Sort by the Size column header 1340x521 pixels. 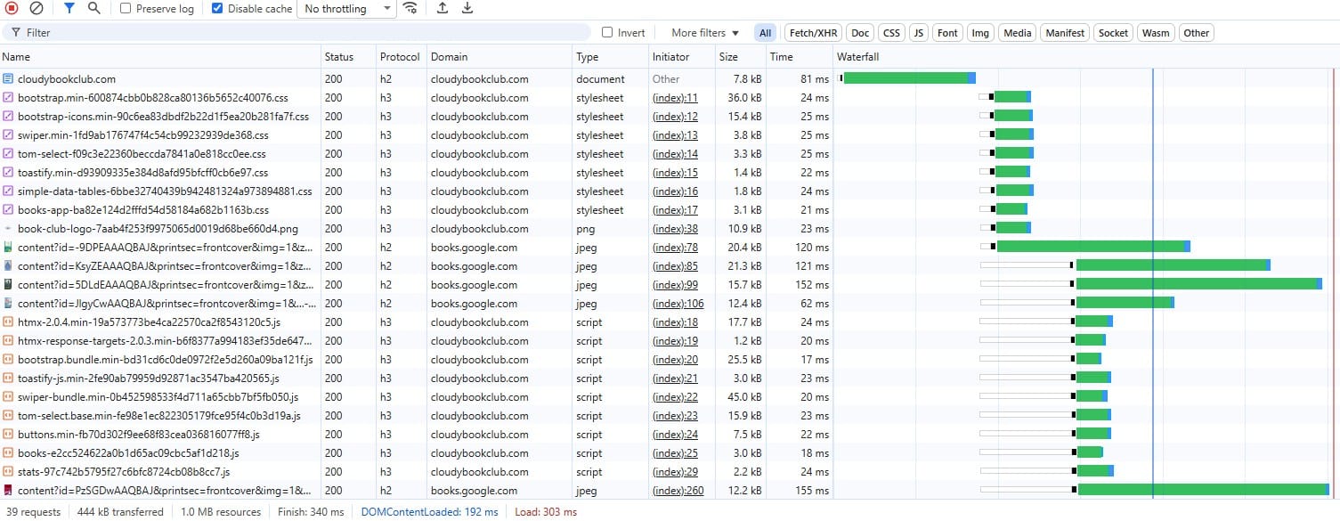[741, 57]
